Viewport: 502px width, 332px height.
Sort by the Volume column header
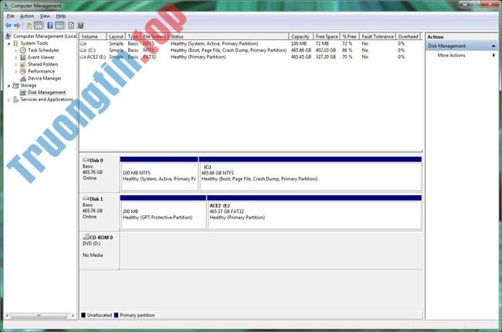tap(93, 36)
